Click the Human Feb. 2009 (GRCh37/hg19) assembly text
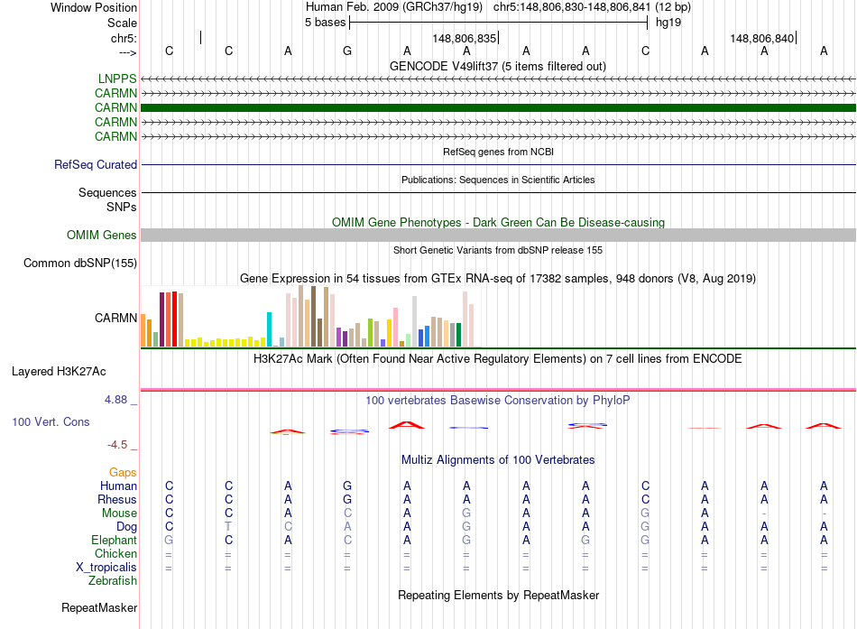This screenshot has height=629, width=857. coord(394,7)
